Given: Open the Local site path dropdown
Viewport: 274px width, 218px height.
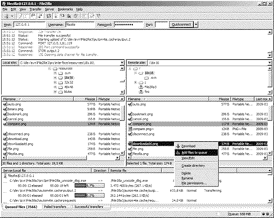Looking at the screenshot, I should [x=122, y=63].
